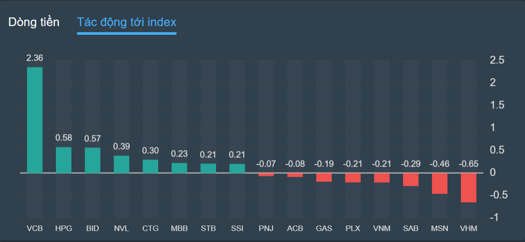Click the green CTG bar
Viewport: 525px width, 242px height.
[x=150, y=166]
